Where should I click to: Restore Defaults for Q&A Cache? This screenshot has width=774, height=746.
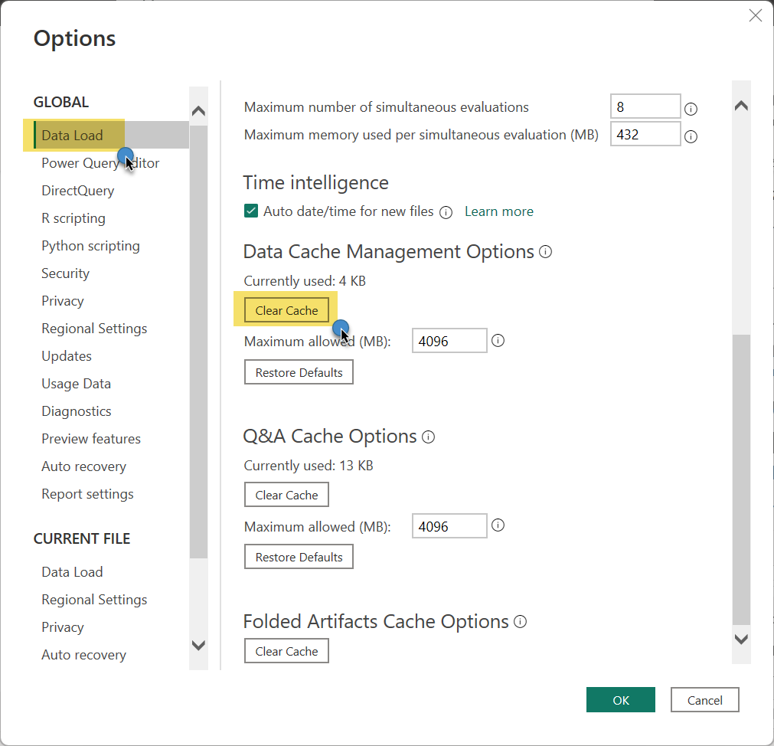tap(299, 557)
